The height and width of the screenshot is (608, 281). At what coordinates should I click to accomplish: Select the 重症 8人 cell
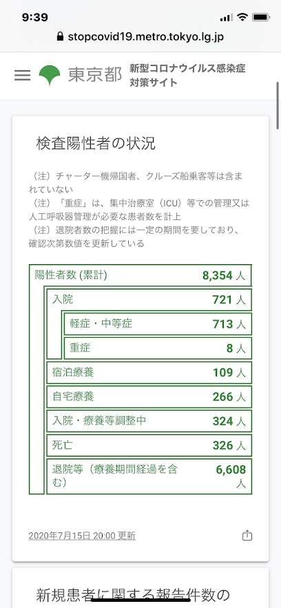coord(158,348)
